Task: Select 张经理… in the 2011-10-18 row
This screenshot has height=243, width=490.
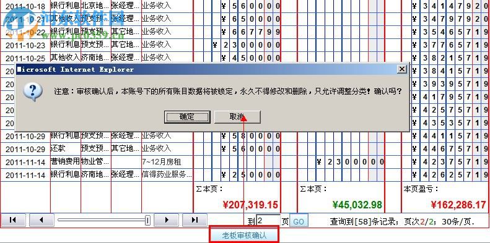Action: (x=126, y=6)
